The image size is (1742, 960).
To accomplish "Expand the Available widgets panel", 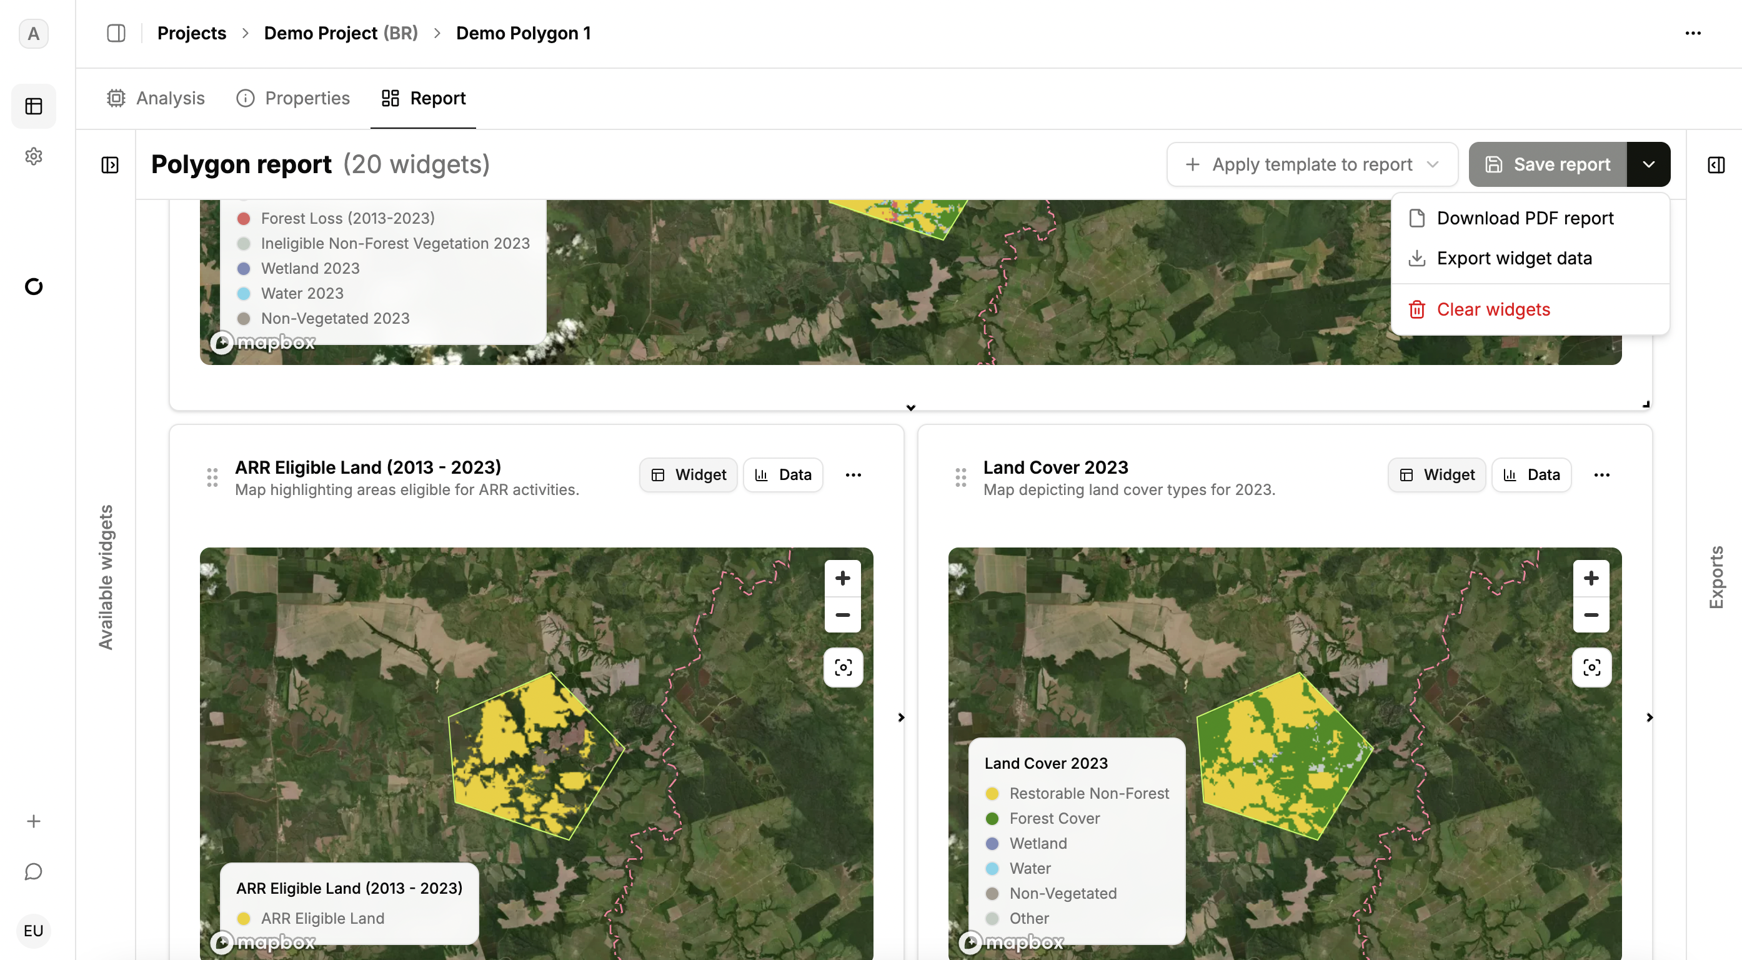I will 109,165.
